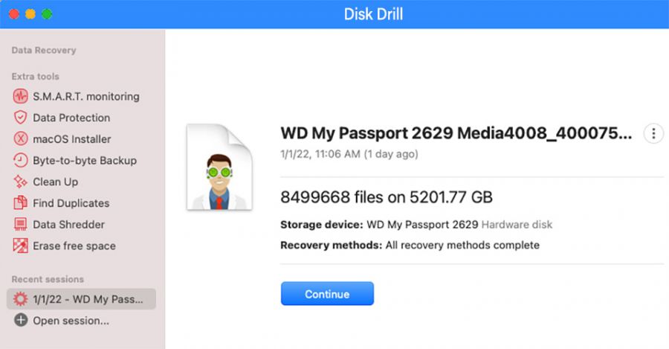
Task: Open the three-dot options menu
Action: (x=653, y=134)
